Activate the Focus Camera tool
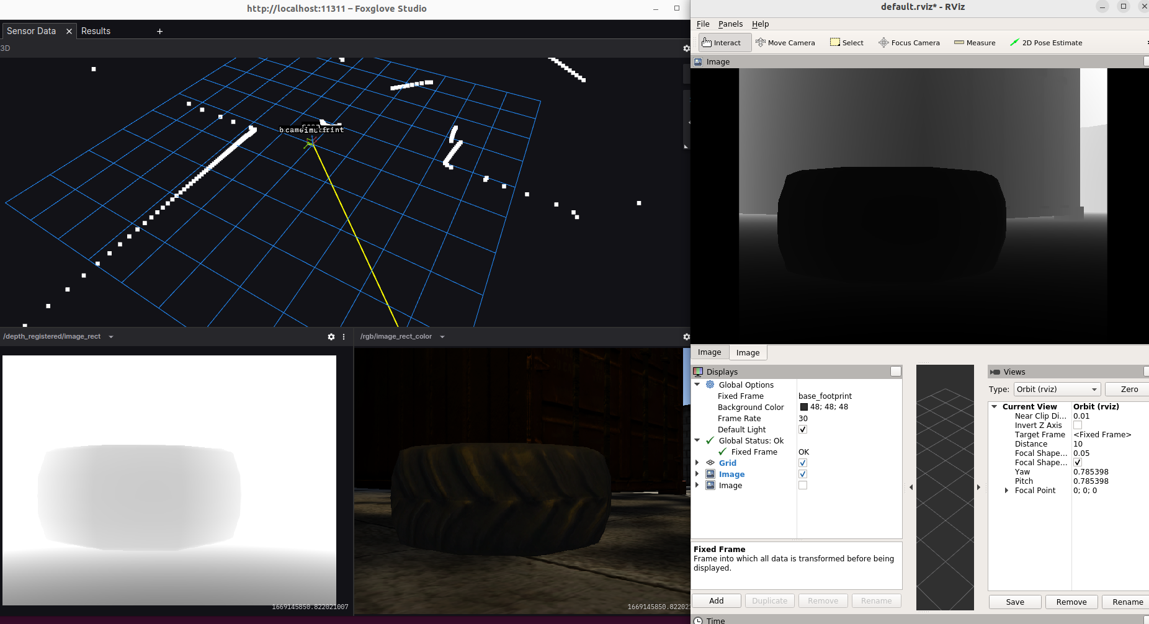The height and width of the screenshot is (624, 1149). click(x=909, y=42)
